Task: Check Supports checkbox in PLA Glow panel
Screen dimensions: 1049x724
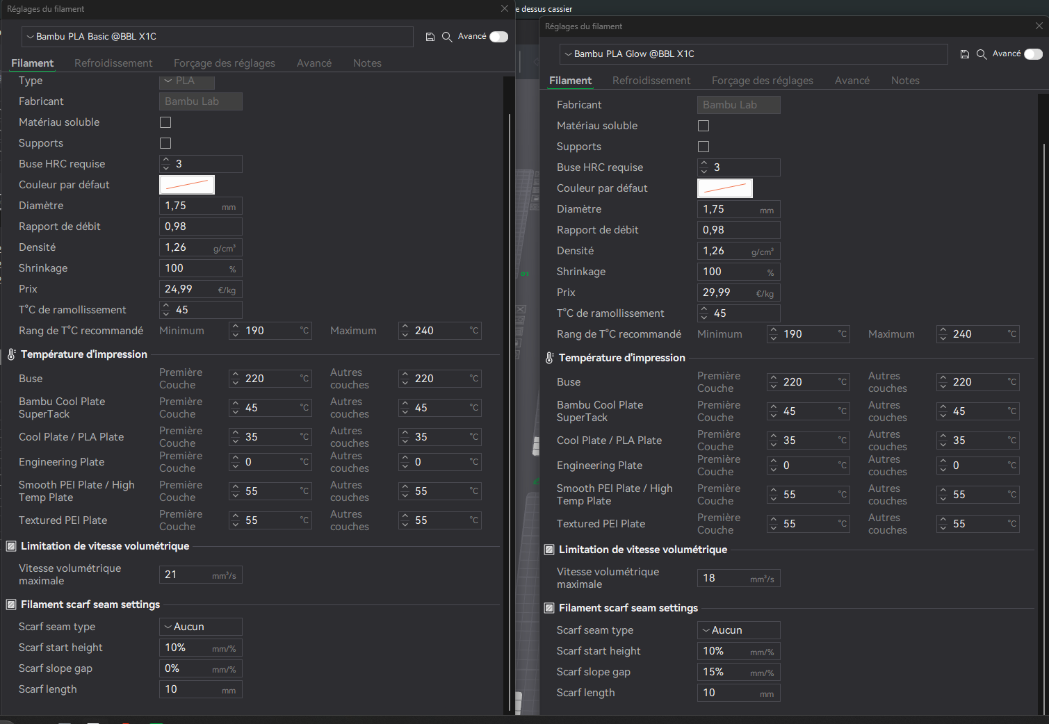Action: click(704, 147)
